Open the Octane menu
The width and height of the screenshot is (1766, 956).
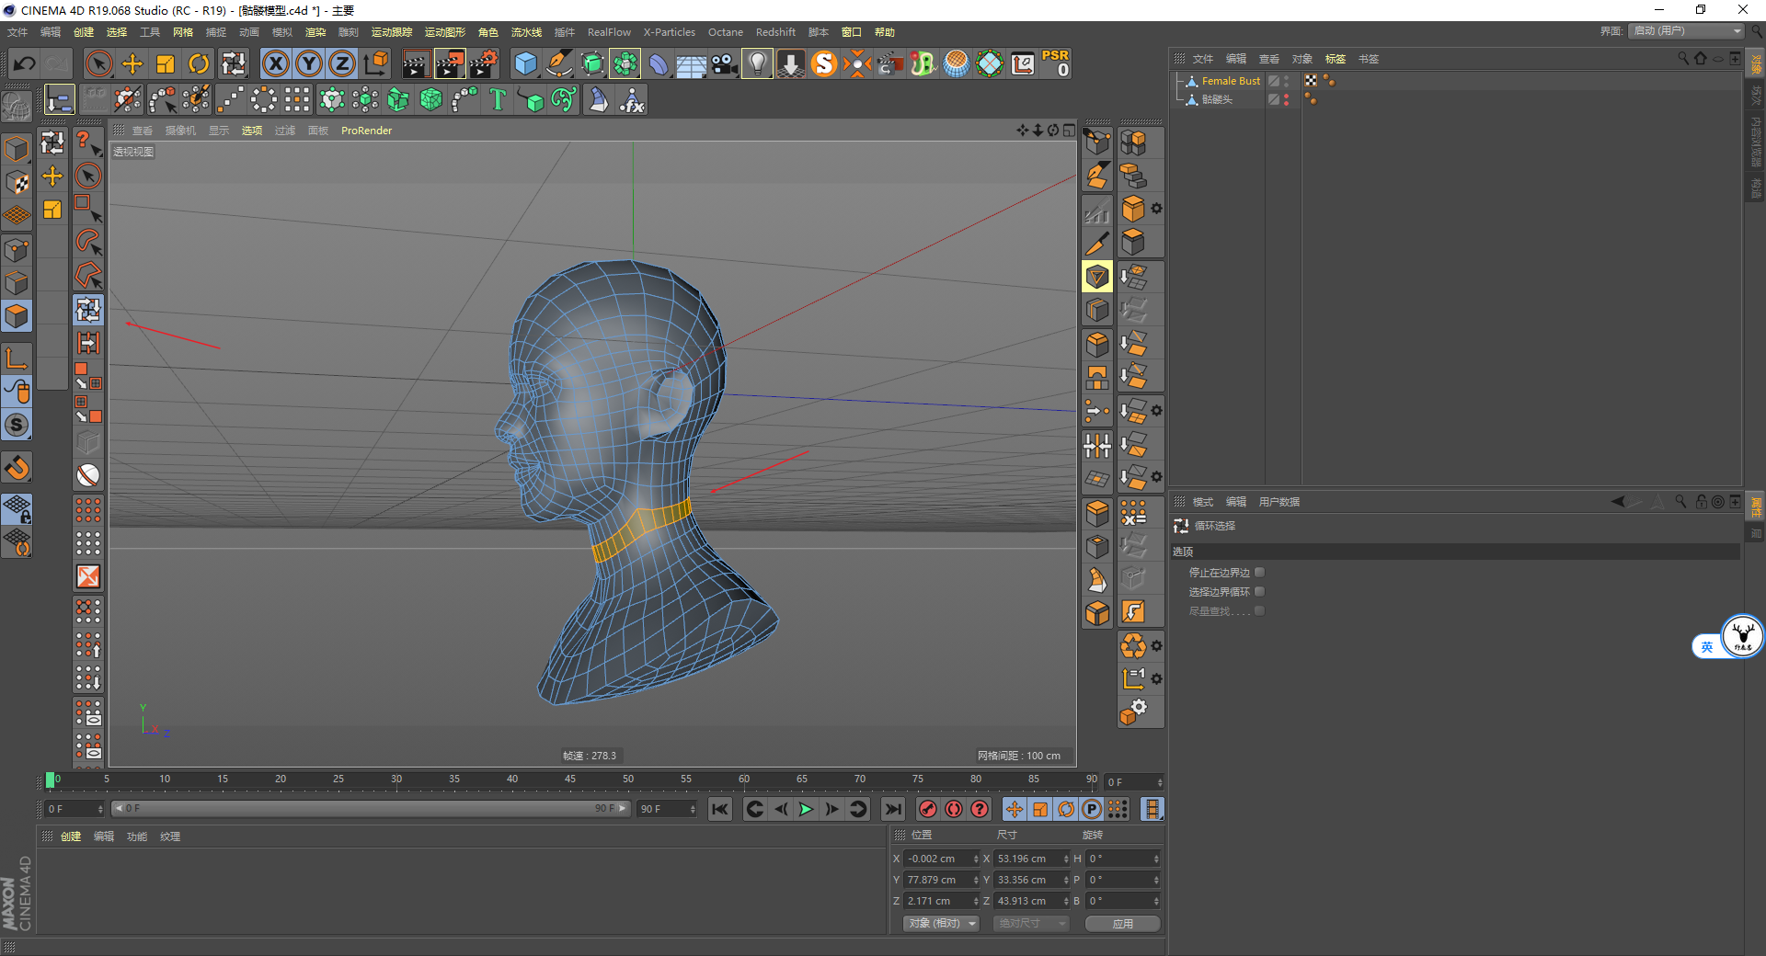coord(725,32)
